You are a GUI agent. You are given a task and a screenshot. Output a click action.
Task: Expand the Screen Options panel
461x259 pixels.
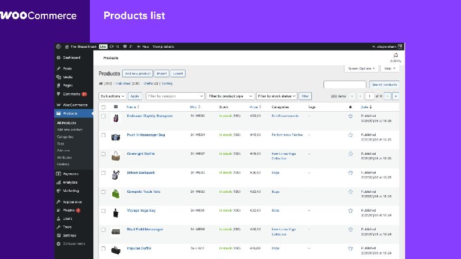click(361, 68)
